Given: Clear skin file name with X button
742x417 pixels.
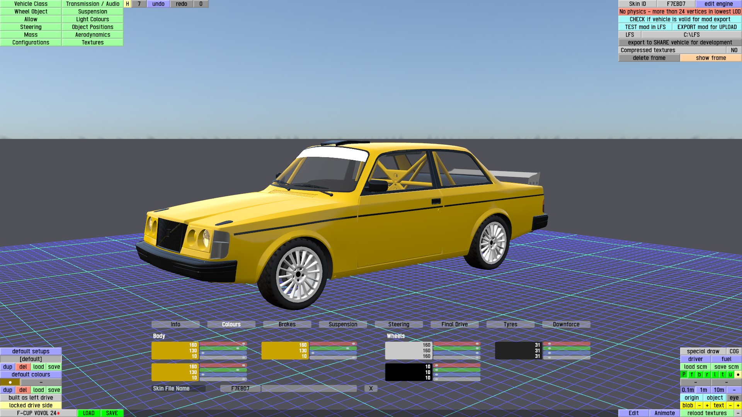Looking at the screenshot, I should coord(371,388).
